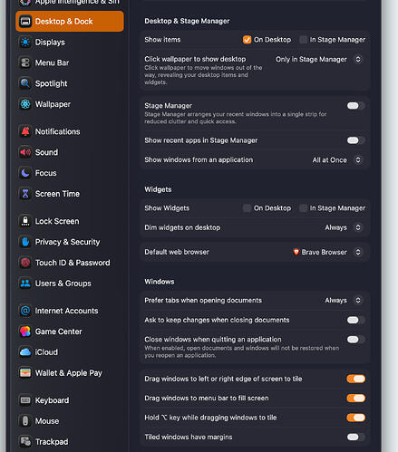398x452 pixels.
Task: Click the Displays sun icon
Action: 25,43
